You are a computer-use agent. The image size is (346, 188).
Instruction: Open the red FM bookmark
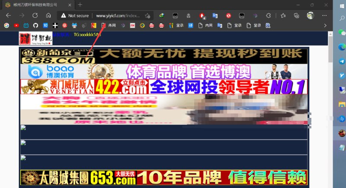[x=132, y=26]
